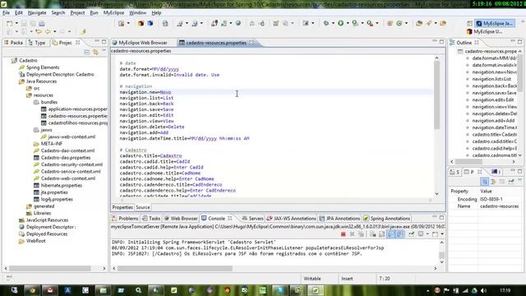
Task: Open the Debug dropdown arrow
Action: point(333,23)
